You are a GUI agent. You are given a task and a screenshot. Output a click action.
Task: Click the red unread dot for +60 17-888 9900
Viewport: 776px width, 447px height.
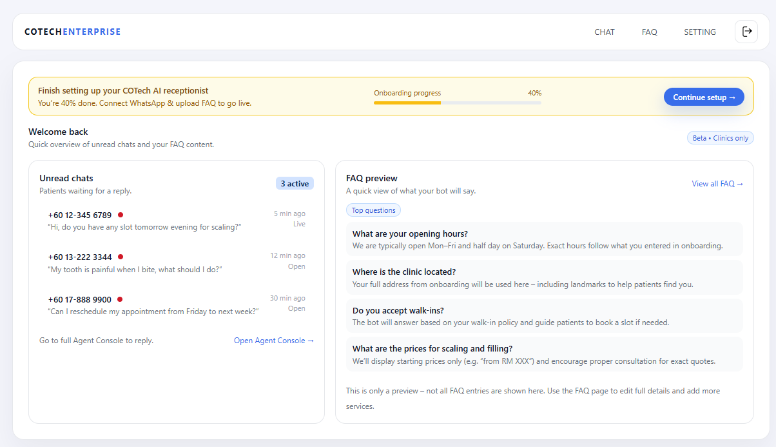[120, 299]
